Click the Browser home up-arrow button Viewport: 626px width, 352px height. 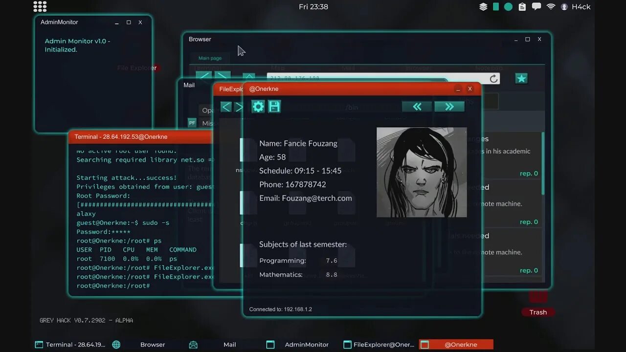pyautogui.click(x=249, y=77)
